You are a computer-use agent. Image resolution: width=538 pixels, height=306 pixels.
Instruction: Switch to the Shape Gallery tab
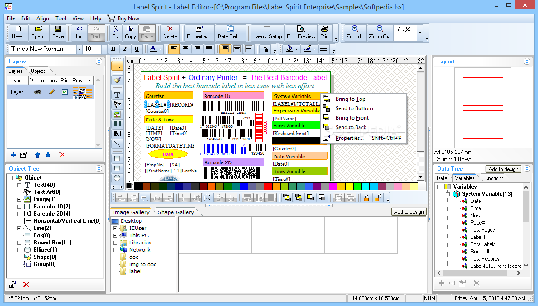[x=176, y=212]
